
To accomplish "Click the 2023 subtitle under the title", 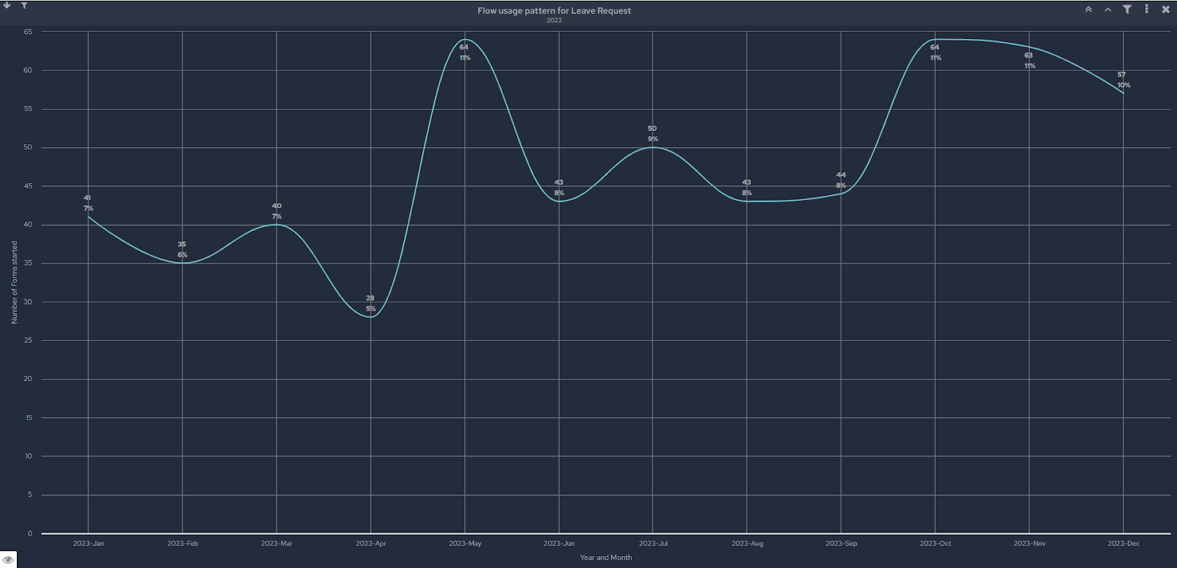I will point(554,21).
